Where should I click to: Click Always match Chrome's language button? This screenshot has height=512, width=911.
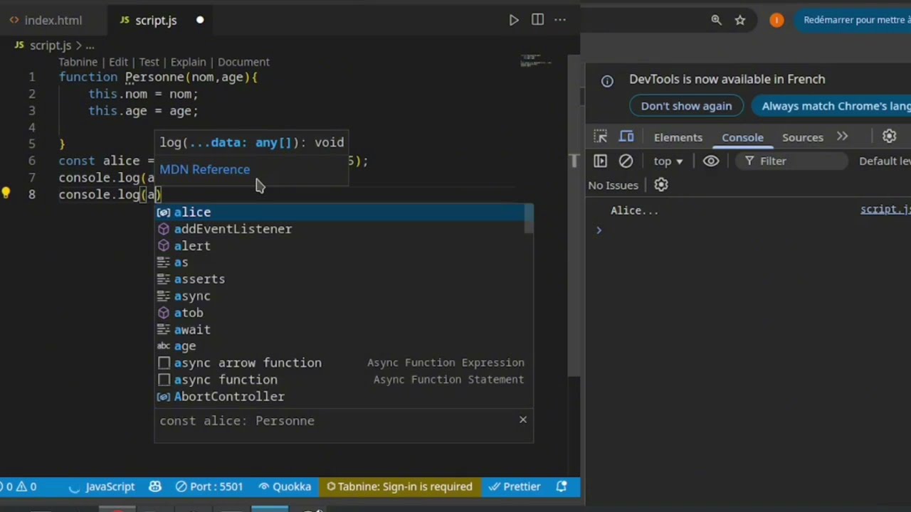coord(831,106)
